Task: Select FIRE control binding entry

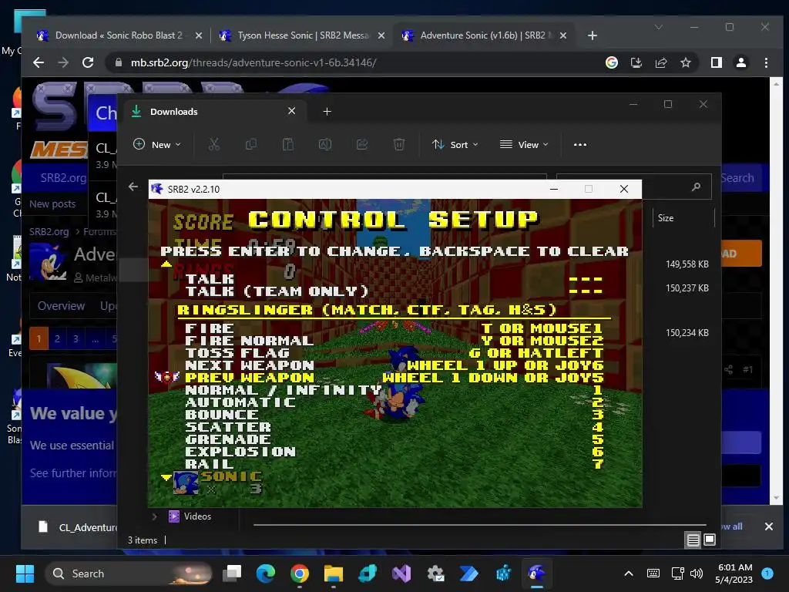Action: pyautogui.click(x=394, y=328)
